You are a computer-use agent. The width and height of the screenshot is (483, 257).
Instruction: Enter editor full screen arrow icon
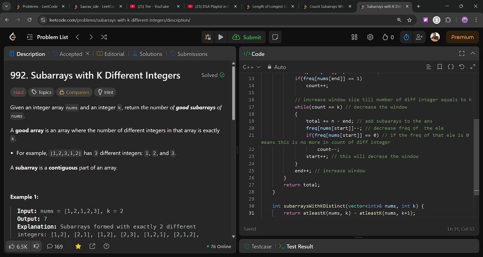(472, 67)
